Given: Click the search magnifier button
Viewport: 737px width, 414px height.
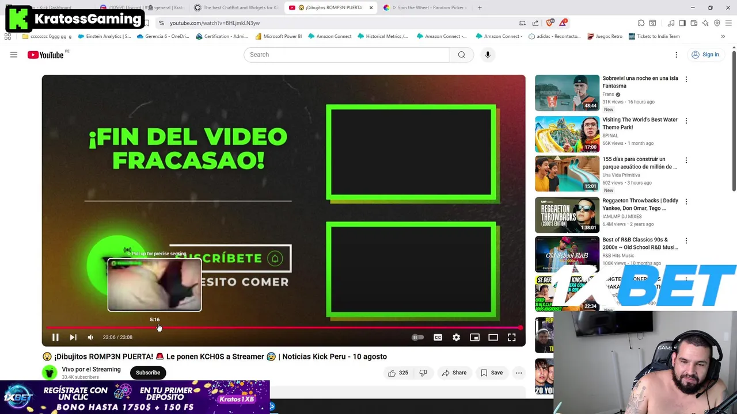Looking at the screenshot, I should pos(462,55).
